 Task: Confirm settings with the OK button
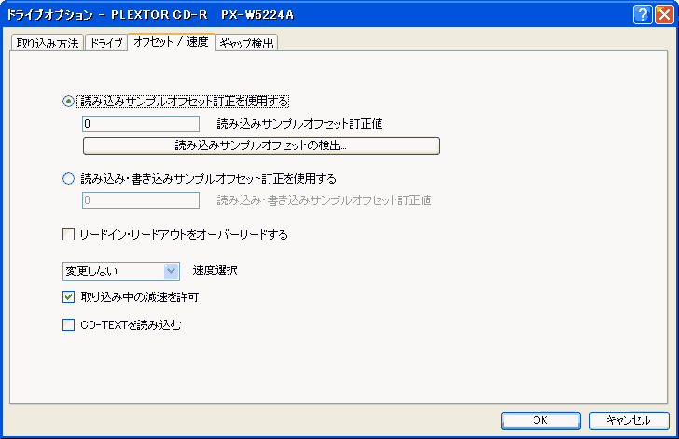click(x=540, y=420)
